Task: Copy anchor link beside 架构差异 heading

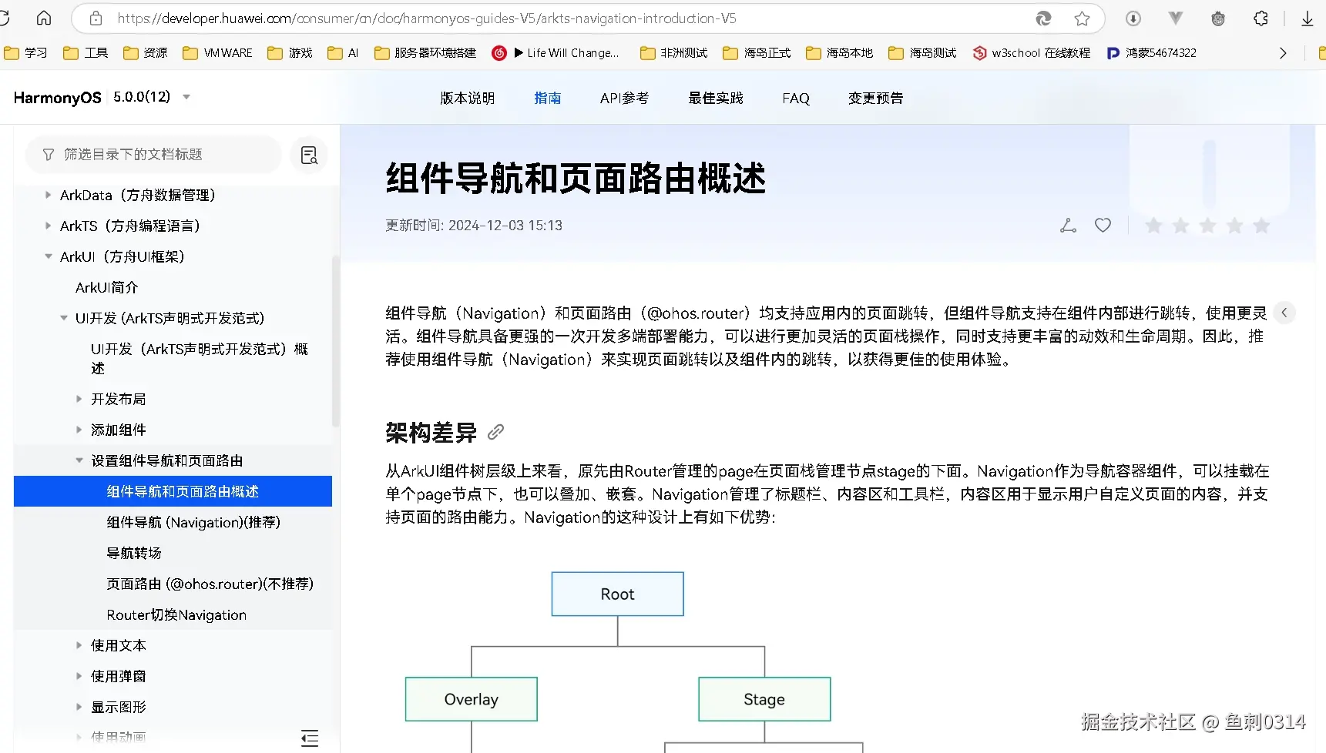Action: point(495,432)
